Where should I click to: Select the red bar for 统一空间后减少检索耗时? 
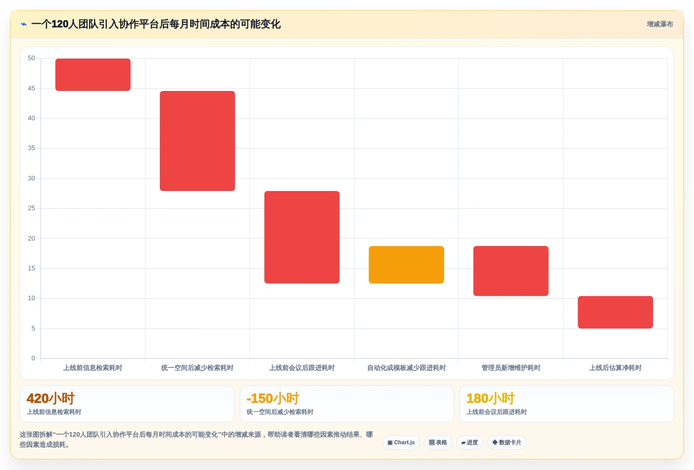(x=197, y=141)
